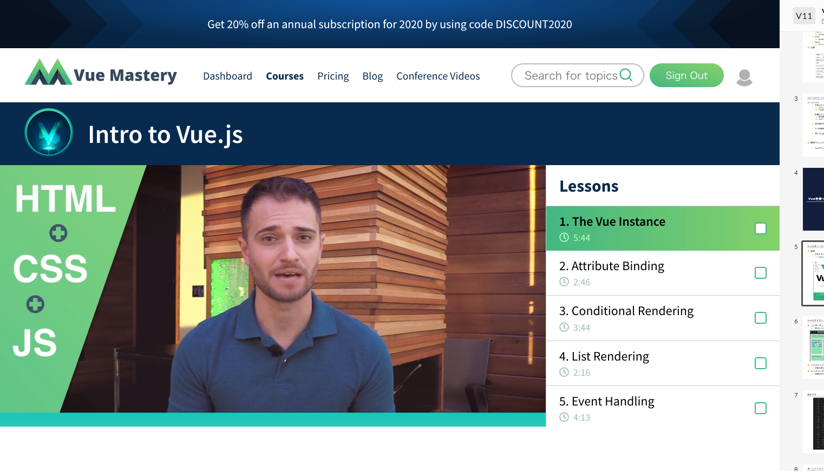Tick the Conditional Rendering lesson checkbox
Image resolution: width=824 pixels, height=471 pixels.
point(761,318)
